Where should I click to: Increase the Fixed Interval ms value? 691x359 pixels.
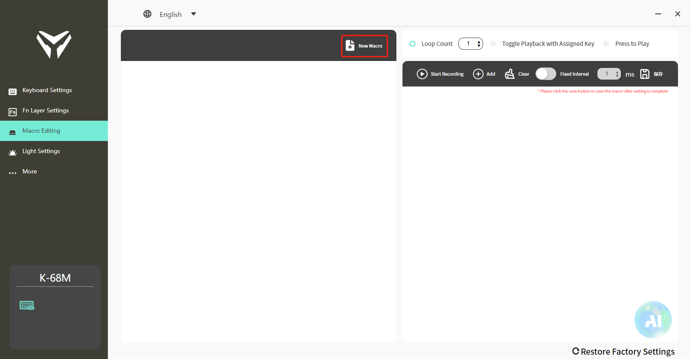(617, 72)
